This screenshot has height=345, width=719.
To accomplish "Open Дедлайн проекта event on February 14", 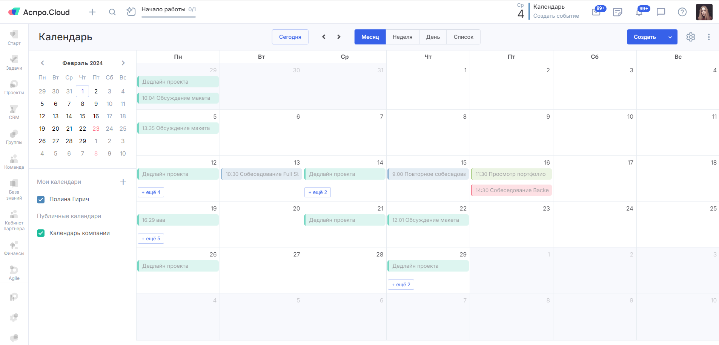I will coord(345,174).
